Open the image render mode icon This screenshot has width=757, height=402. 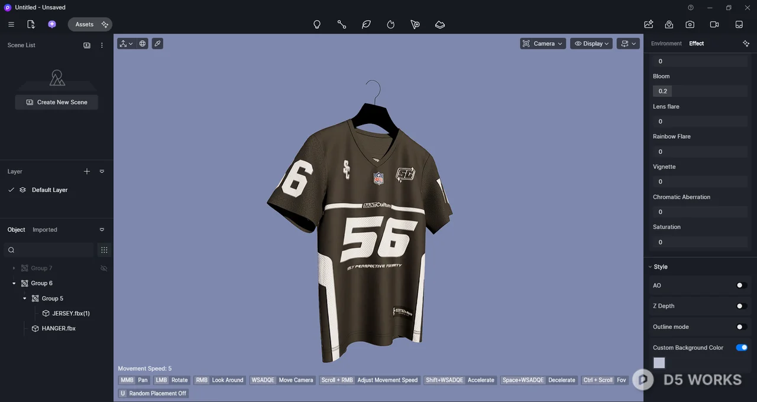coord(649,24)
